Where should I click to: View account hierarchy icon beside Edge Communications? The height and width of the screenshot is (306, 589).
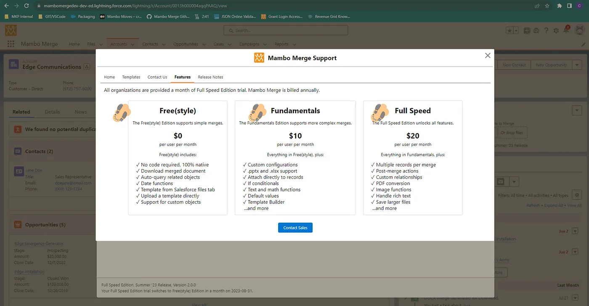point(87,67)
